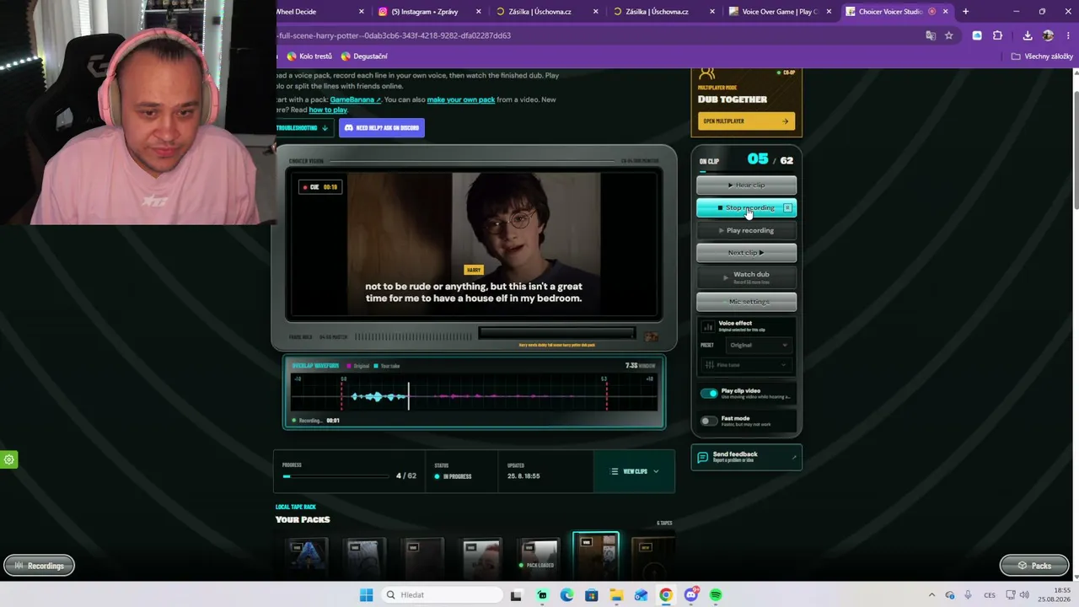Open Degustační bookmark

364,56
